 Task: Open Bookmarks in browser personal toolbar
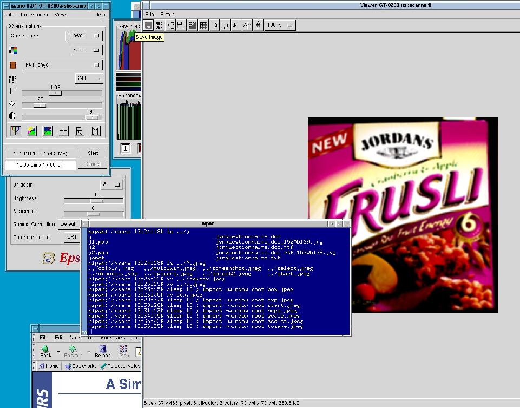click(x=81, y=366)
